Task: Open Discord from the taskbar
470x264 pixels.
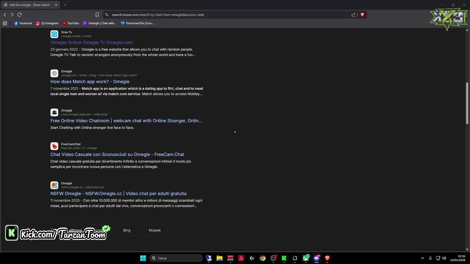Action: pyautogui.click(x=317, y=258)
